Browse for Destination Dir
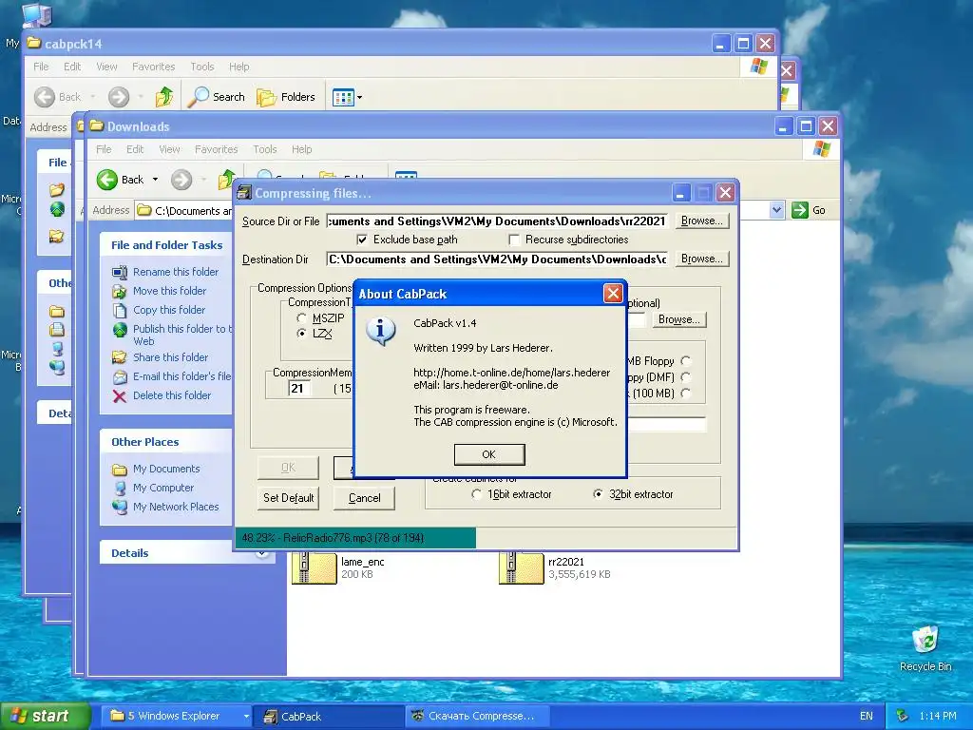 click(702, 259)
